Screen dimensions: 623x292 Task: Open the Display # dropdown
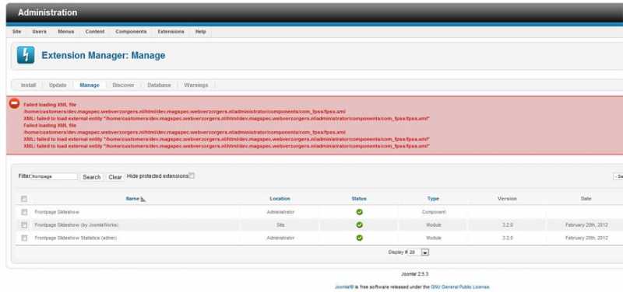click(419, 252)
